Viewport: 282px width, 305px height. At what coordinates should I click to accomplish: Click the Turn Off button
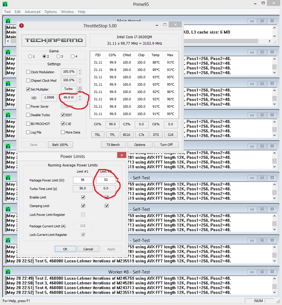[167, 145]
